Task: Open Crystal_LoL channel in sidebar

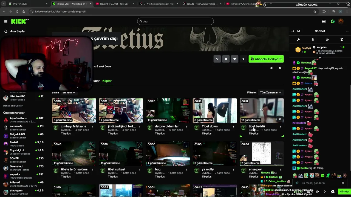Action: click(x=24, y=152)
